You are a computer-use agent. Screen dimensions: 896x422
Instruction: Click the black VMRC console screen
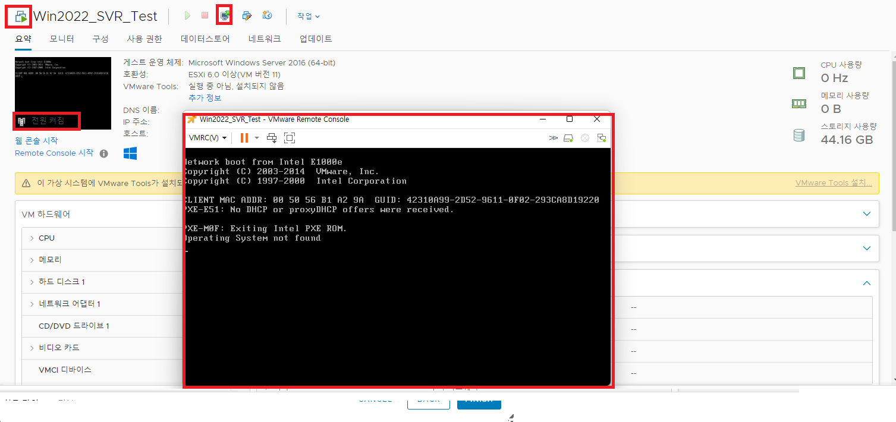coord(398,267)
